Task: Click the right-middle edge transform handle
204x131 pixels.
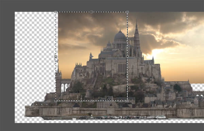Action: [128, 57]
